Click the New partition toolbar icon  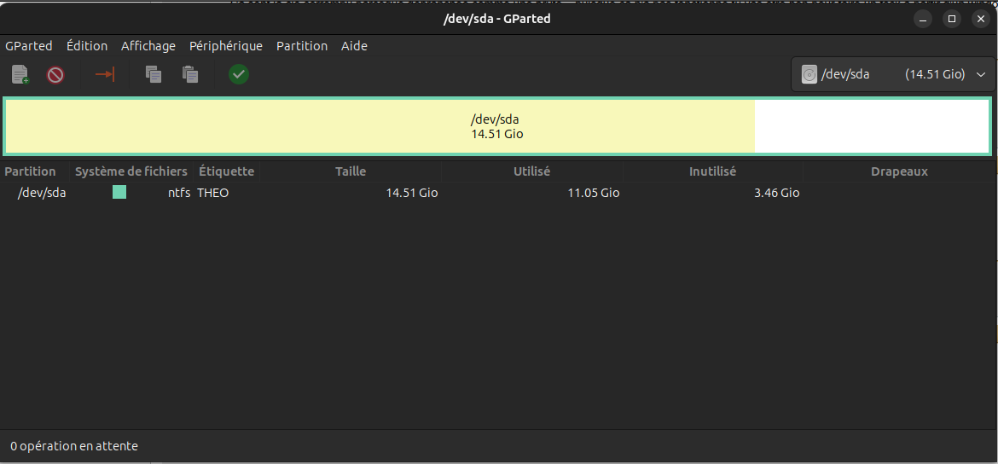(20, 74)
